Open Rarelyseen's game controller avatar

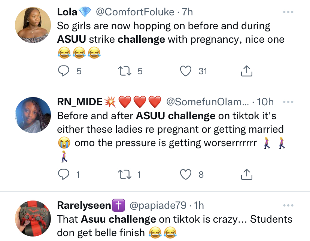33,218
